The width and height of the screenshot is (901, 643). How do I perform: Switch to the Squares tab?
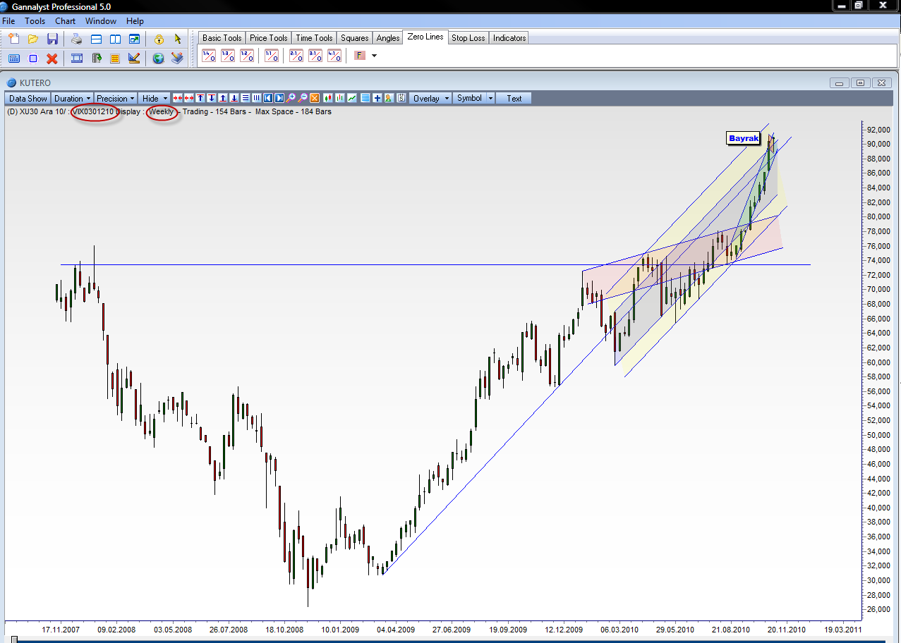click(355, 38)
